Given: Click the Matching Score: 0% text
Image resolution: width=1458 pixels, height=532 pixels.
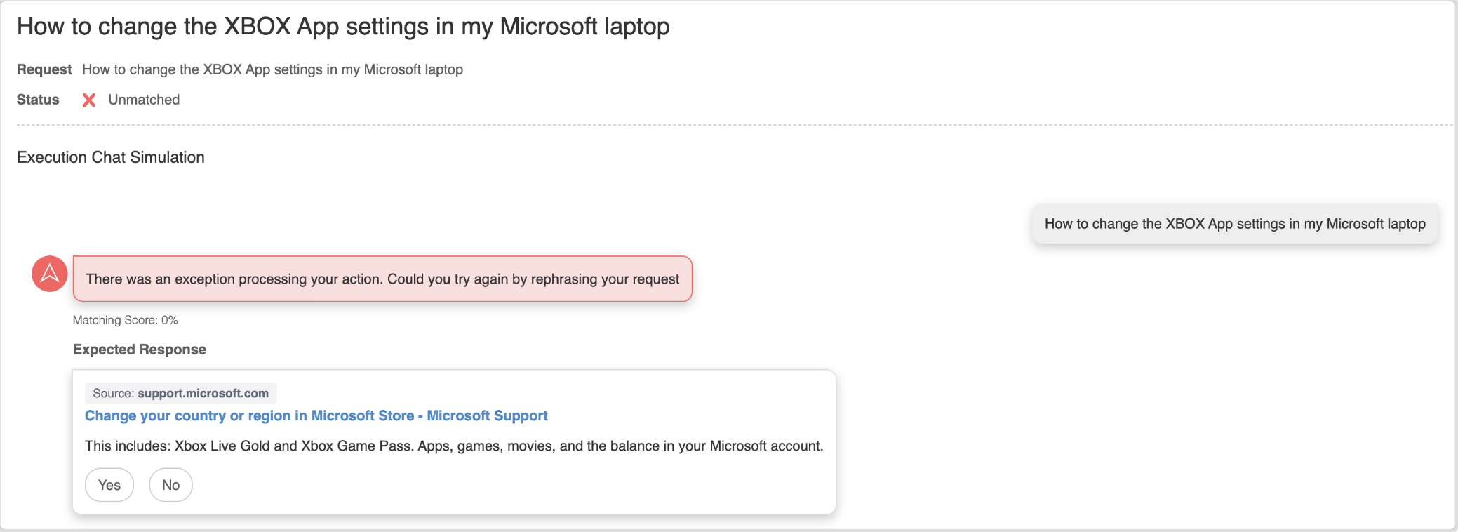Looking at the screenshot, I should click(x=125, y=320).
